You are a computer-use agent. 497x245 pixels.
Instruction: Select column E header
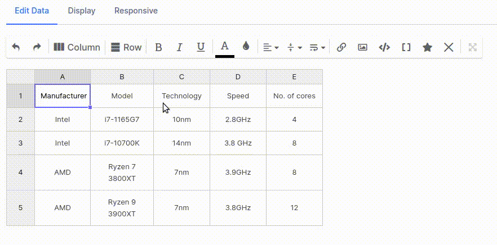[x=295, y=77]
